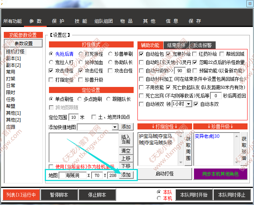Select 挂机打怪 in the function list
The width and height of the screenshot is (254, 205).
pos(15,52)
